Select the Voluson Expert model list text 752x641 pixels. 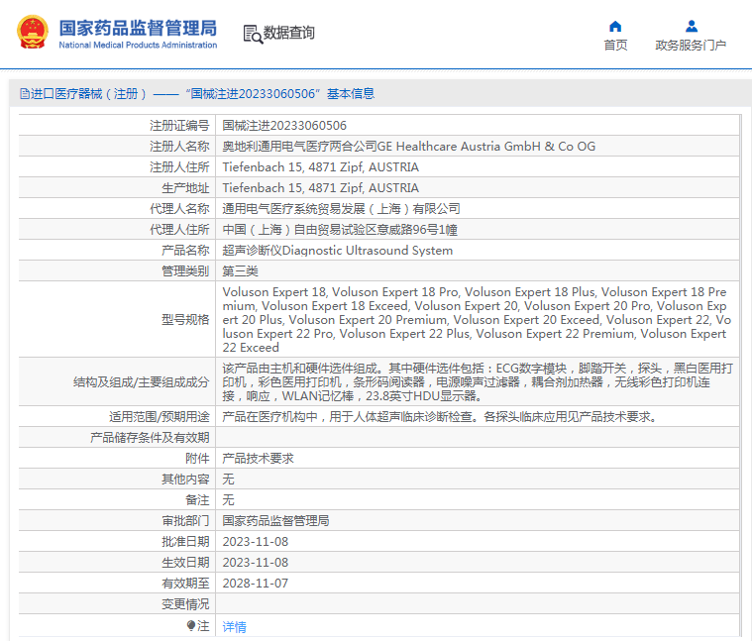pyautogui.click(x=477, y=320)
